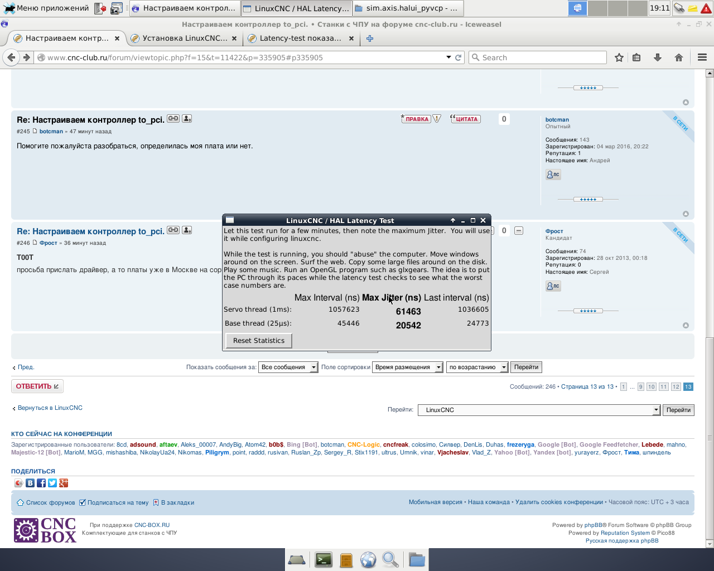Image resolution: width=714 pixels, height=571 pixels.
Task: Open file manager cabinet in dock
Action: pos(346,559)
